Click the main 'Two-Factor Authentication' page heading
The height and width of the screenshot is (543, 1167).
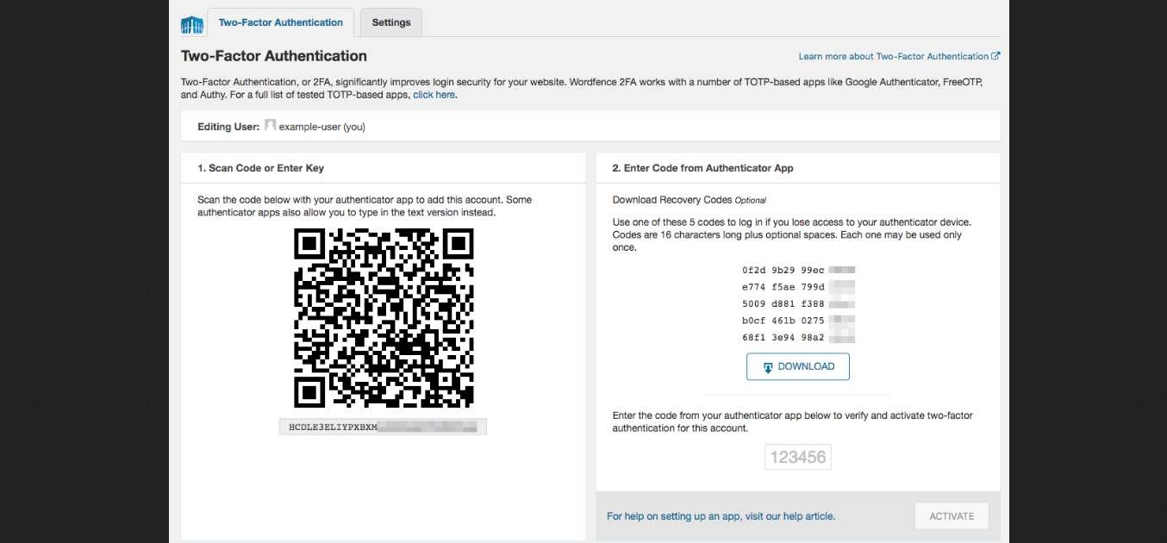(x=274, y=56)
